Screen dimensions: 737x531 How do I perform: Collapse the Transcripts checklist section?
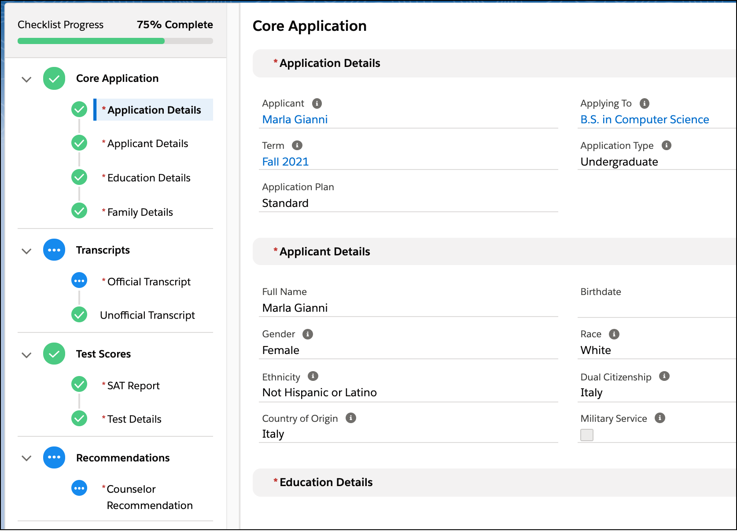(26, 251)
